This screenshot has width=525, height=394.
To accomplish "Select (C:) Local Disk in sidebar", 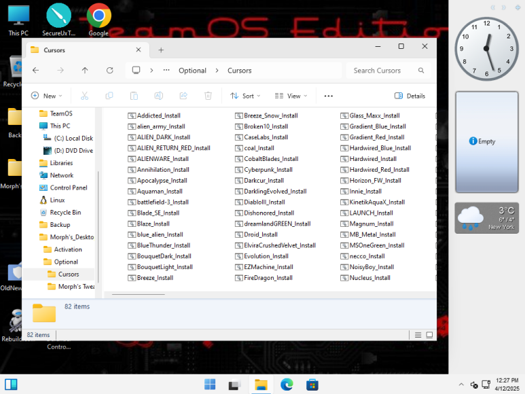I will coord(69,139).
